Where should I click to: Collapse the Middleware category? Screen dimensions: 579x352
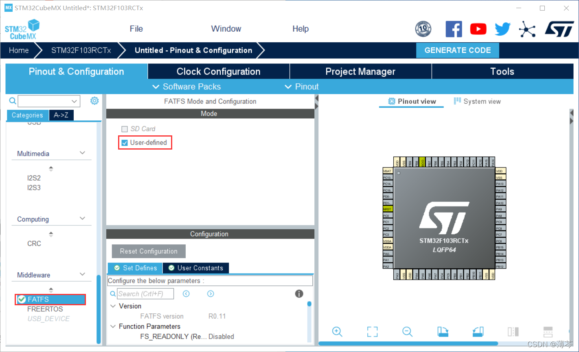click(x=82, y=274)
